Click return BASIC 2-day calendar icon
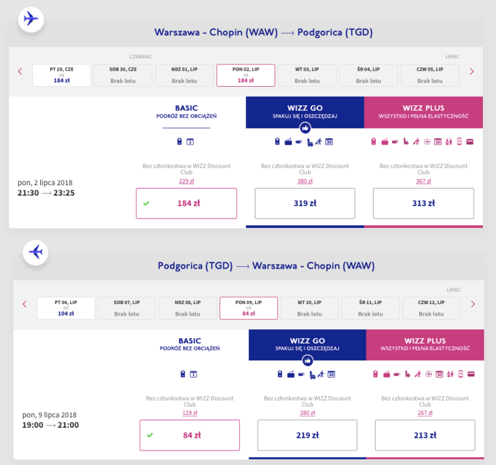The height and width of the screenshot is (465, 496). point(193,375)
